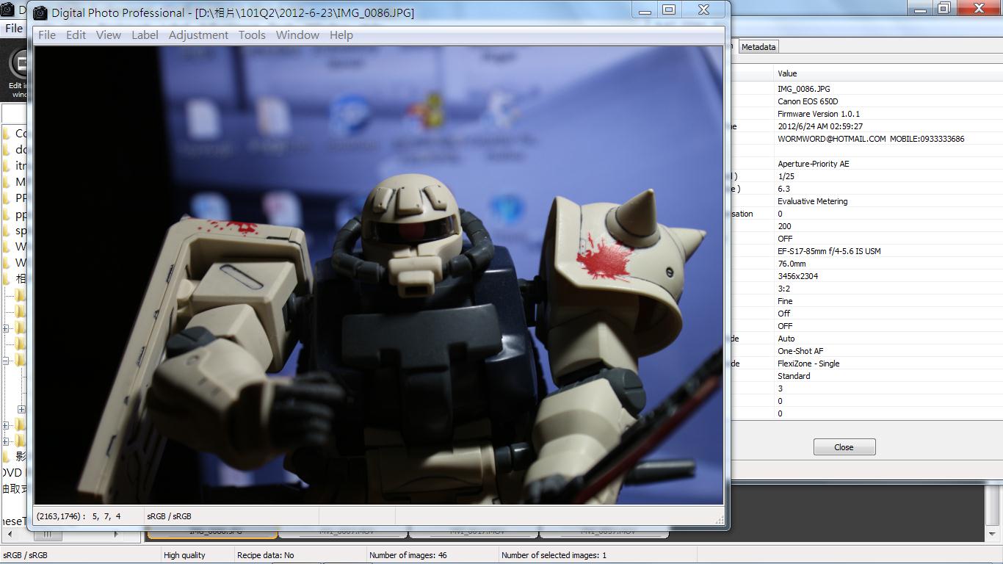Open the Tools menu
The width and height of the screenshot is (1003, 564).
click(252, 35)
